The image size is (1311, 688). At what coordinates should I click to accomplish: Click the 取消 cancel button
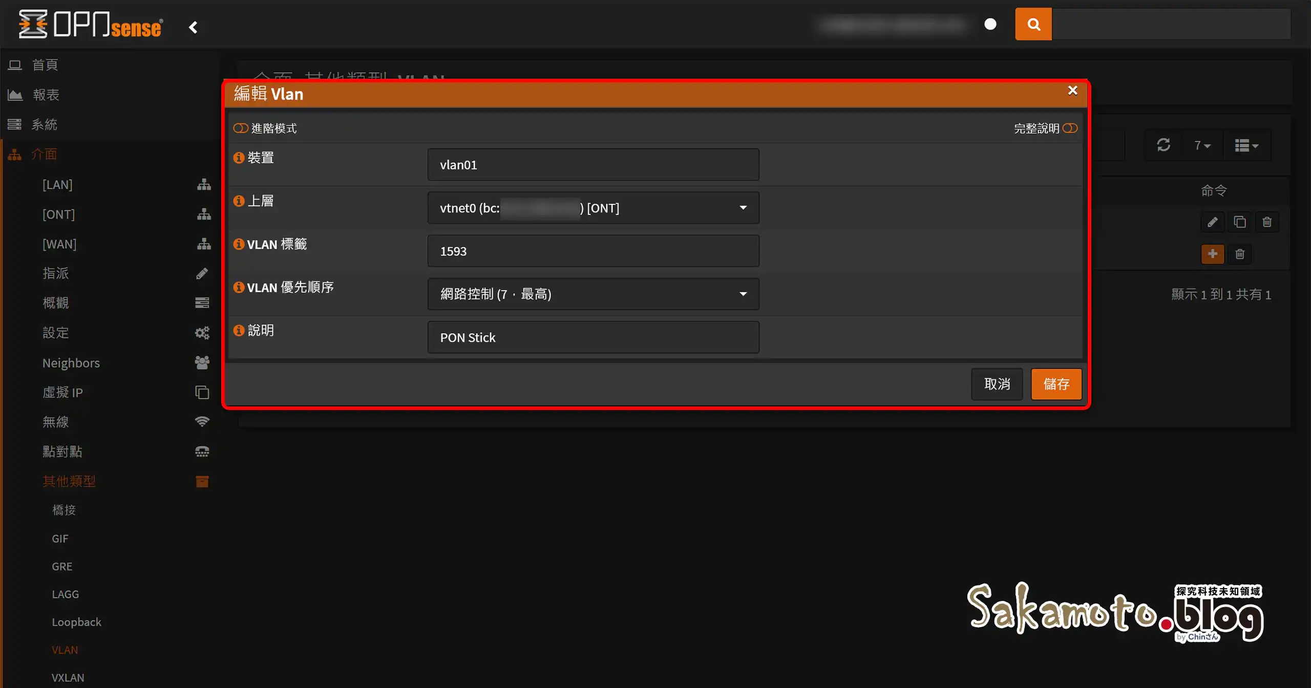[x=997, y=384]
